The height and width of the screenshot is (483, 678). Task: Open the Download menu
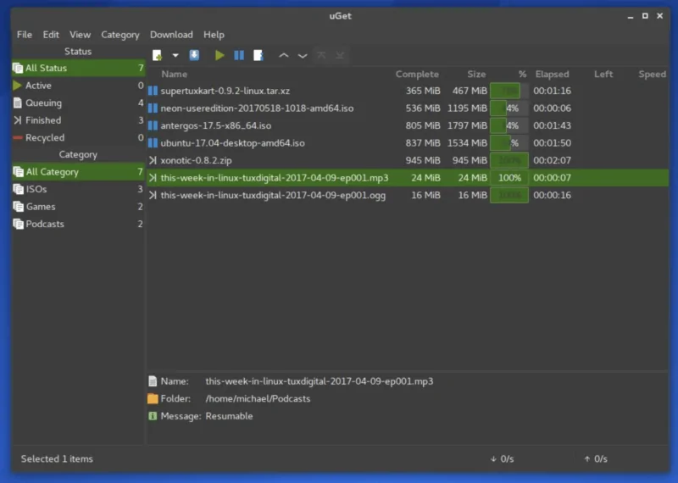click(171, 35)
